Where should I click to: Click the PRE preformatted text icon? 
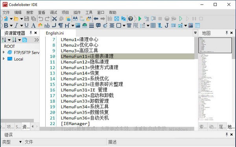pyautogui.click(x=136, y=25)
